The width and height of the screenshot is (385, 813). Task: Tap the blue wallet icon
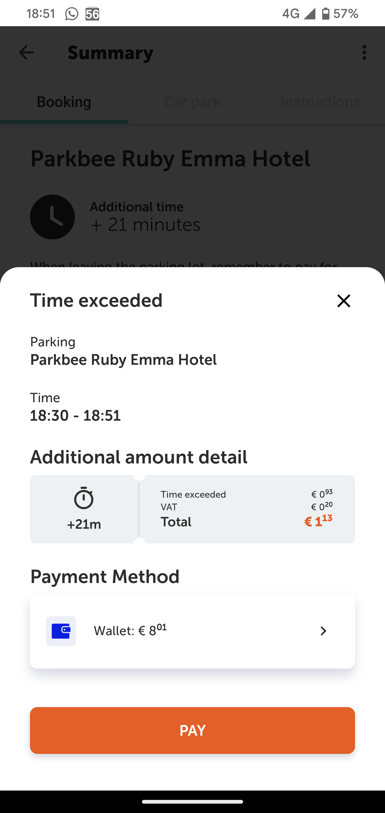coord(61,631)
